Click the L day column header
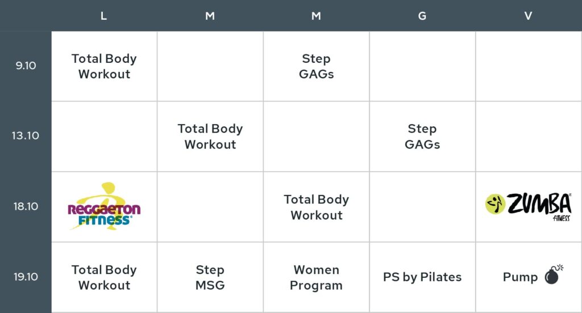The width and height of the screenshot is (582, 313). 103,16
